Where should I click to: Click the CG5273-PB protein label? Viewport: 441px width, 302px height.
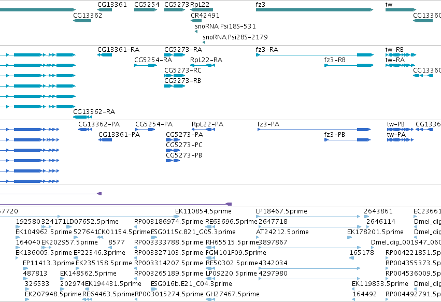184,155
